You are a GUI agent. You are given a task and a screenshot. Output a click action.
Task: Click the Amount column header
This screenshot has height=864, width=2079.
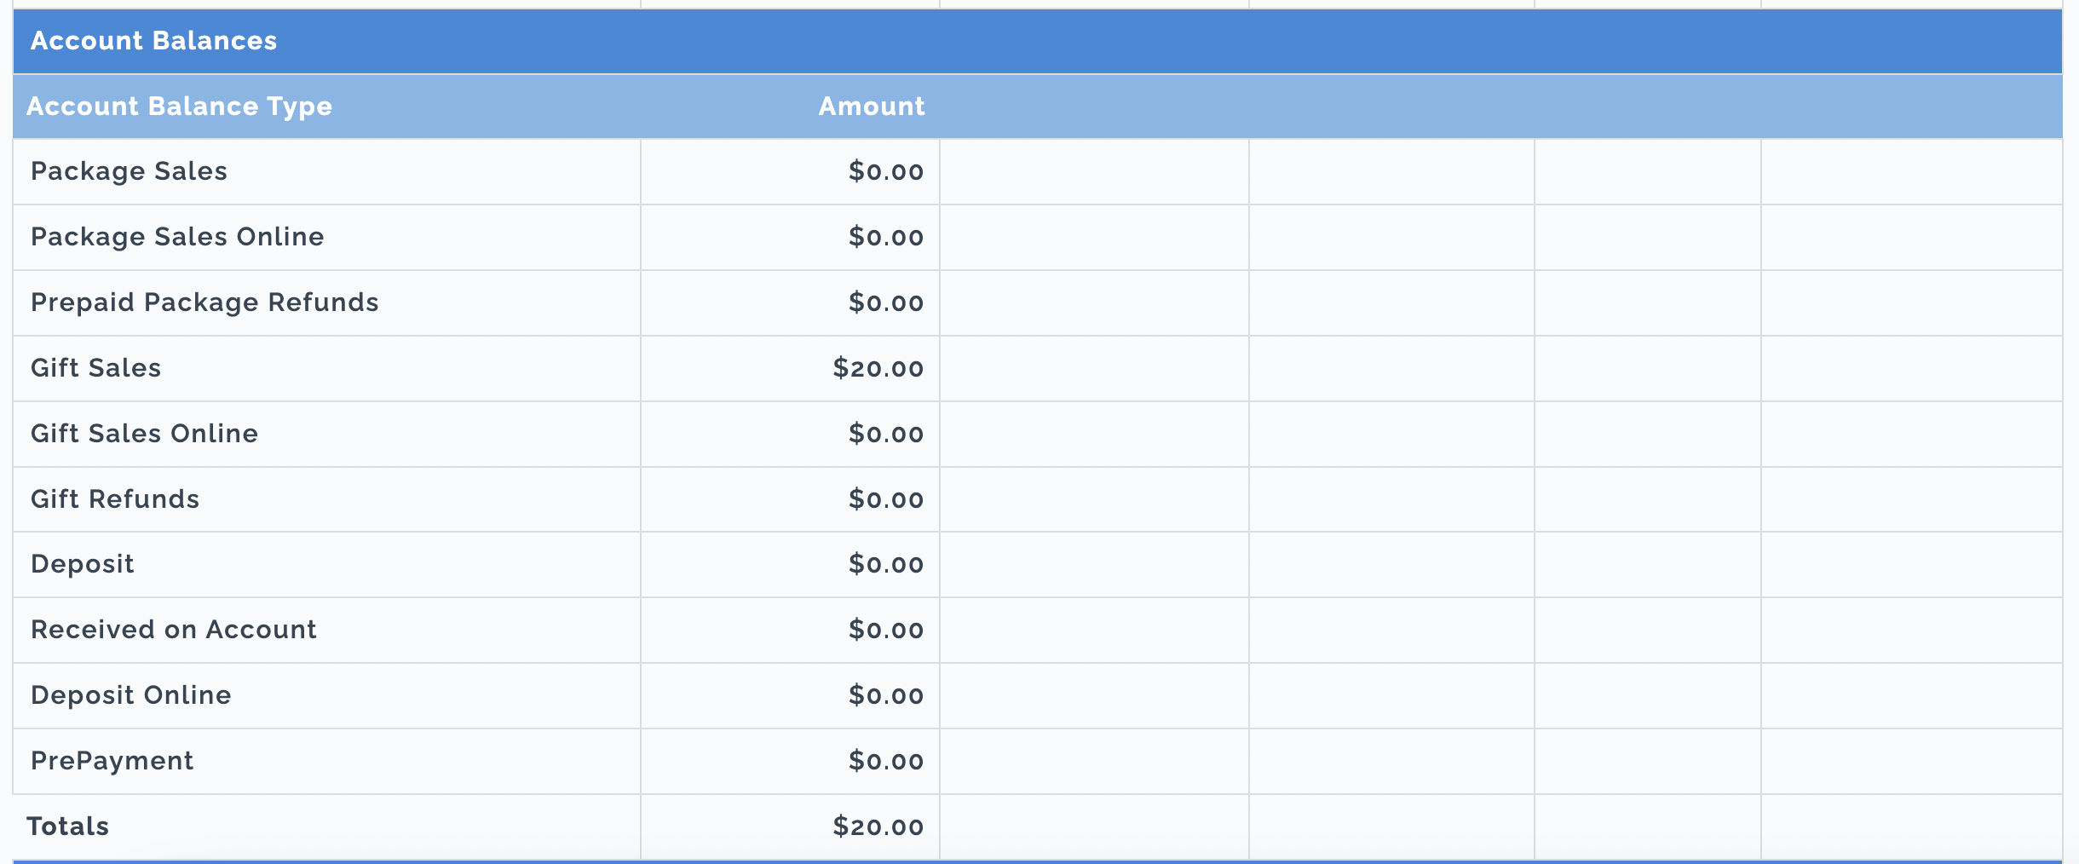(872, 107)
